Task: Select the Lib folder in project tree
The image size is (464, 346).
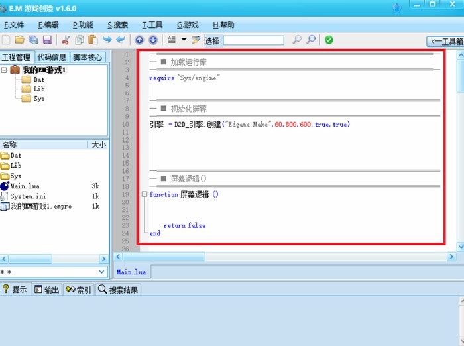Action: pos(38,89)
